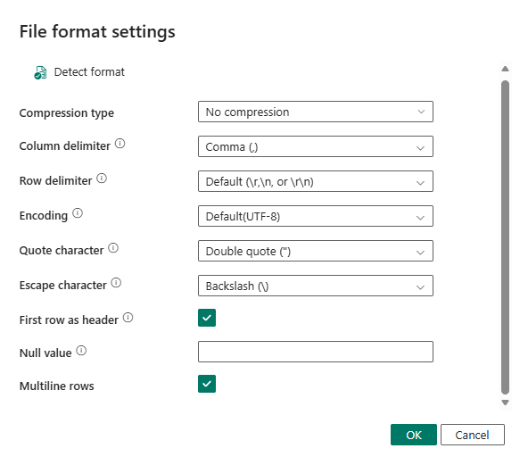Screen dimensions: 528x465
Task: Show info tooltip for Encoding
Action: click(78, 213)
